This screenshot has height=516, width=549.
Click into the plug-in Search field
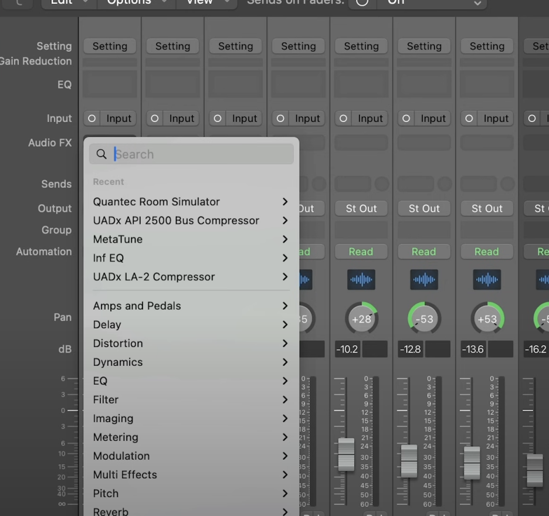click(191, 154)
